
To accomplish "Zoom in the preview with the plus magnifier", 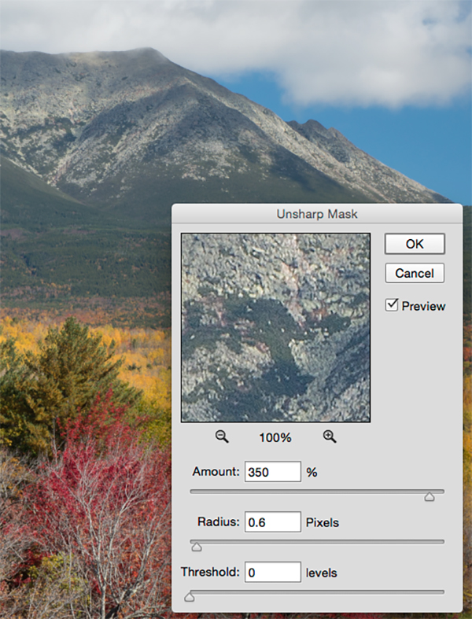I will tap(330, 437).
